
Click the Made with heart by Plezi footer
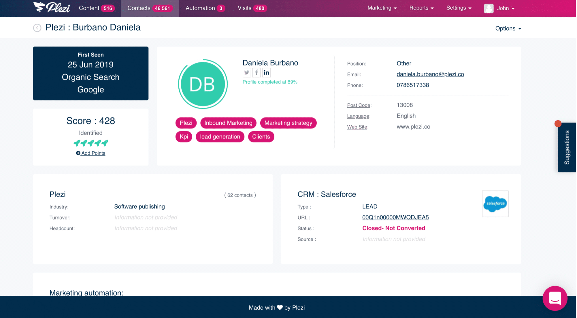pyautogui.click(x=277, y=308)
